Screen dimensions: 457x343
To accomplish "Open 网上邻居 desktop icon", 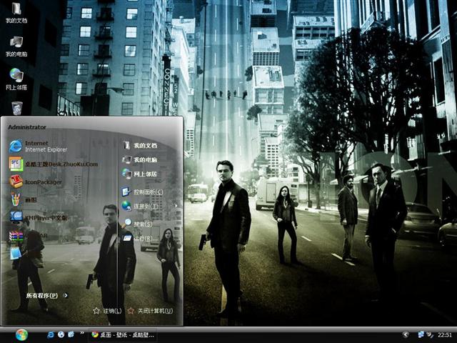I will 16,79.
